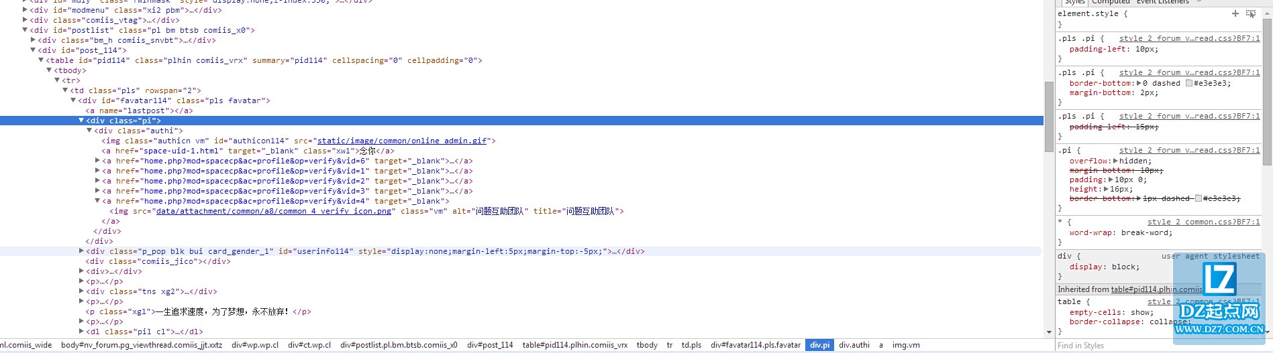Select div#ct.wp.cl breadcrumb
The width and height of the screenshot is (1273, 353).
(309, 345)
